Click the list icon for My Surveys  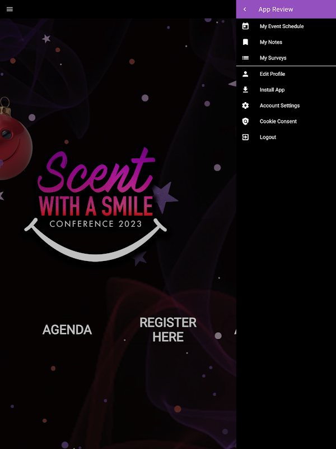(x=245, y=58)
